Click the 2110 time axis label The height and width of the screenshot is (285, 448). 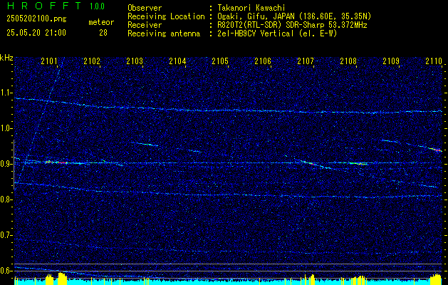tap(434, 61)
